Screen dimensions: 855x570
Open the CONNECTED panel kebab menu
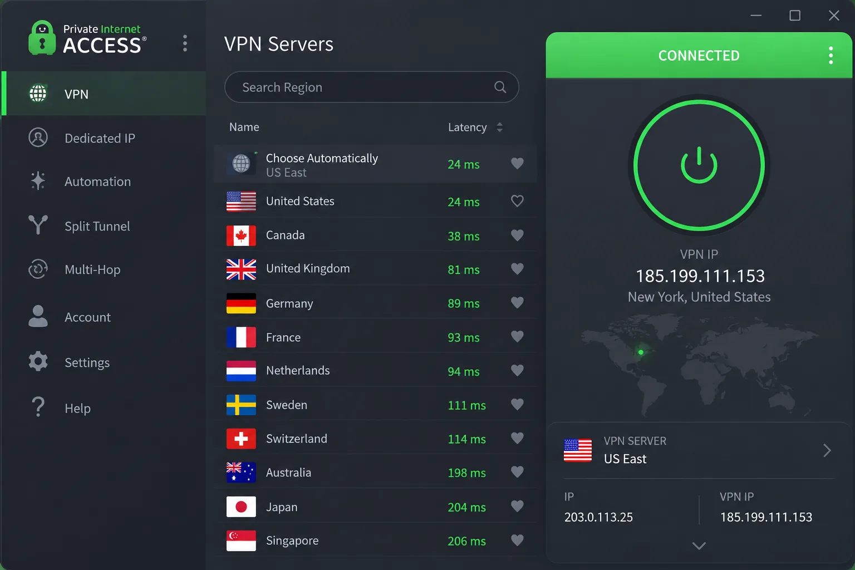click(x=831, y=55)
